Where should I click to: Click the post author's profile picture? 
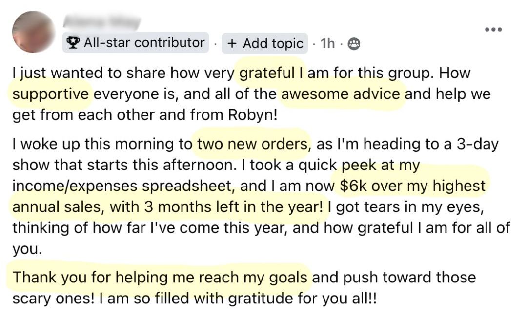click(x=34, y=32)
